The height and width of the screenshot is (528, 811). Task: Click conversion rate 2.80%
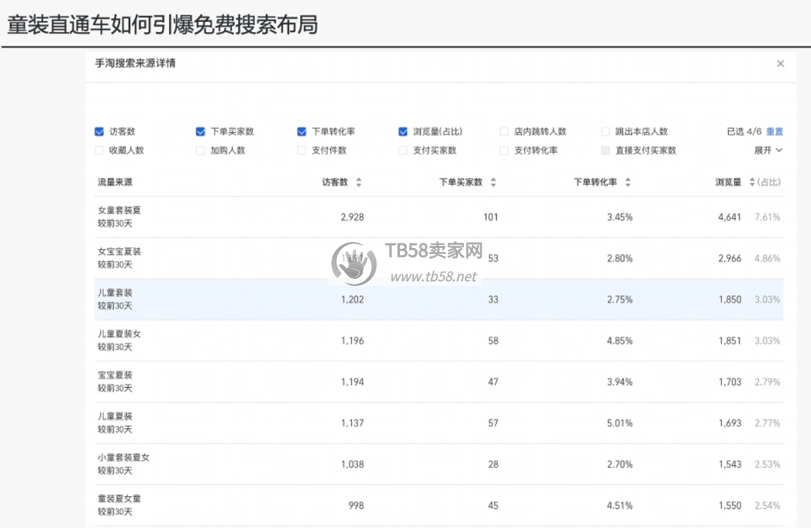click(x=620, y=258)
